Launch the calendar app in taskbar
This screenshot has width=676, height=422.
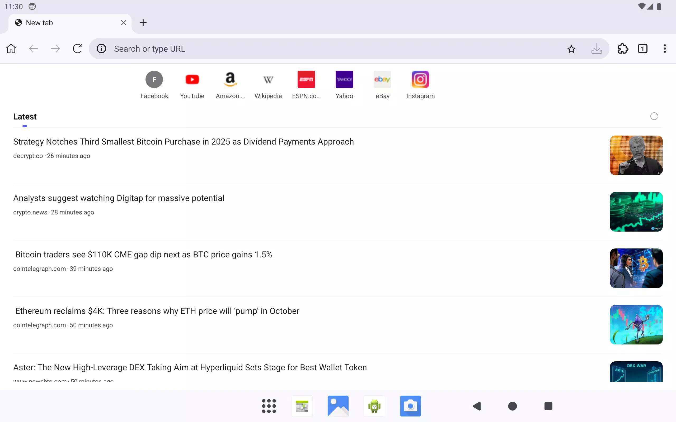click(x=302, y=406)
